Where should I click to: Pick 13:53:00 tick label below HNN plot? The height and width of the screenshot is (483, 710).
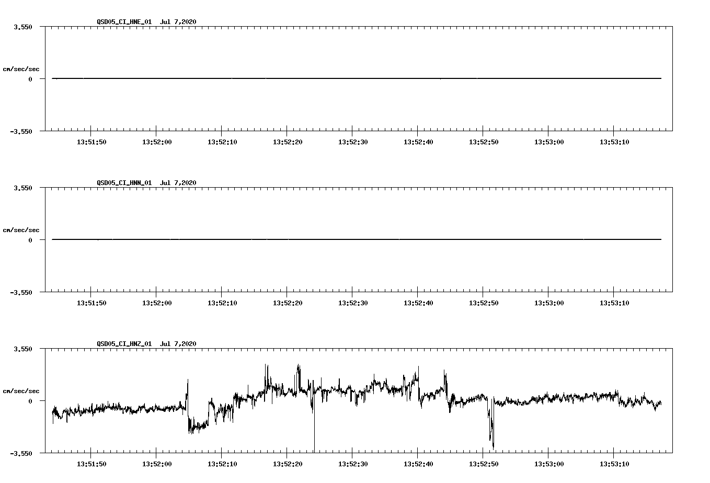(x=549, y=303)
